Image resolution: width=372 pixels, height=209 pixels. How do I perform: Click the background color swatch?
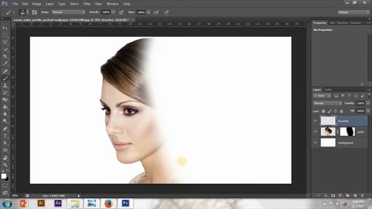[x=7, y=179]
